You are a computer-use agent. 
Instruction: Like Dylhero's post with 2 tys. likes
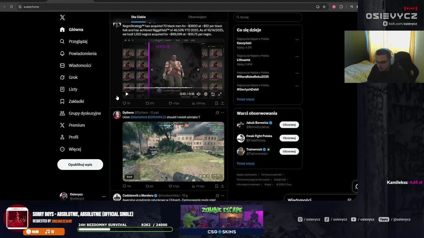tap(174, 186)
